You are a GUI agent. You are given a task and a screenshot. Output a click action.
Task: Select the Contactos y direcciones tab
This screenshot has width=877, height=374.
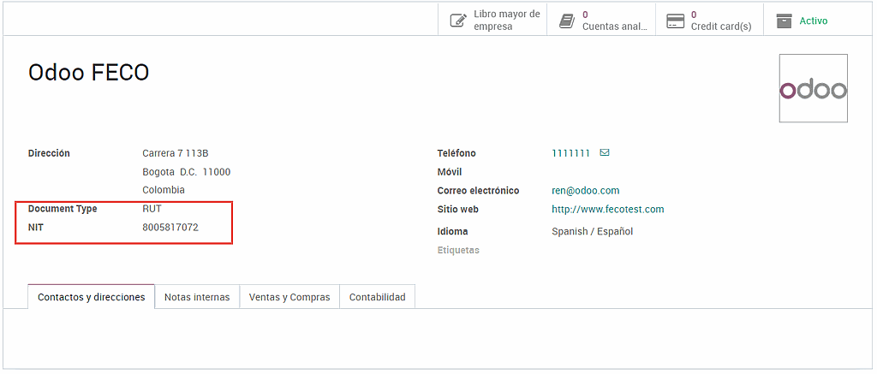(x=92, y=297)
